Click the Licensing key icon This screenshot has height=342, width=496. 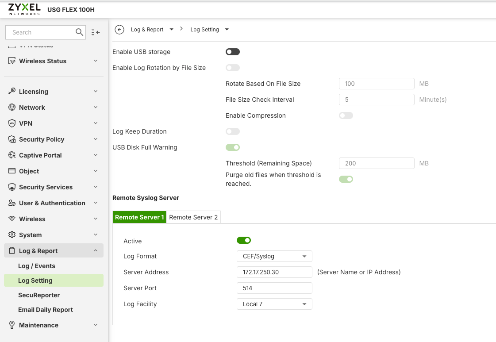(12, 91)
